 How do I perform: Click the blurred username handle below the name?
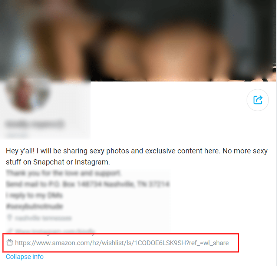(x=17, y=135)
